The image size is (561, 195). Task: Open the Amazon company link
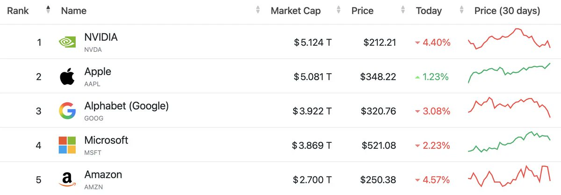pos(103,174)
